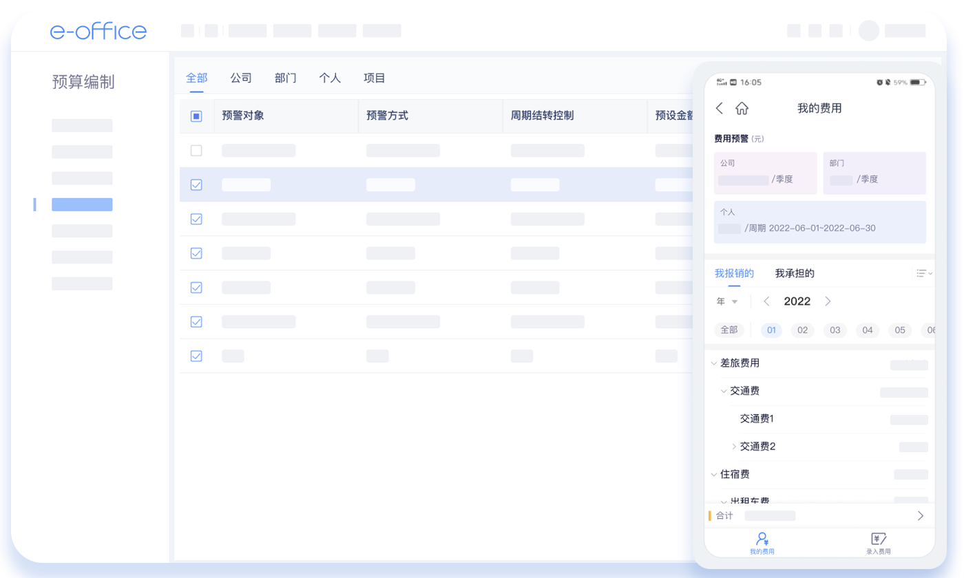Select month 03 chip
The width and height of the screenshot is (964, 578).
835,330
